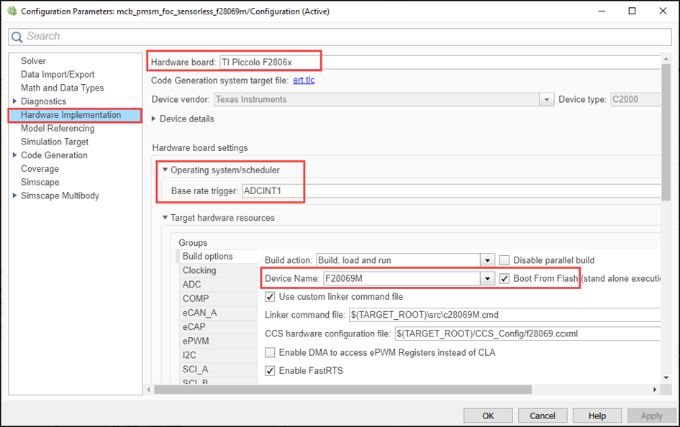Select Hardware Implementation pane

pyautogui.click(x=75, y=115)
